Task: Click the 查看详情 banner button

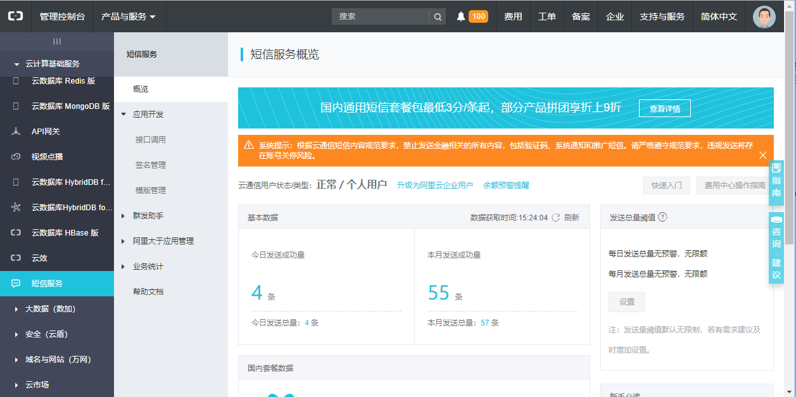Action: coord(664,109)
